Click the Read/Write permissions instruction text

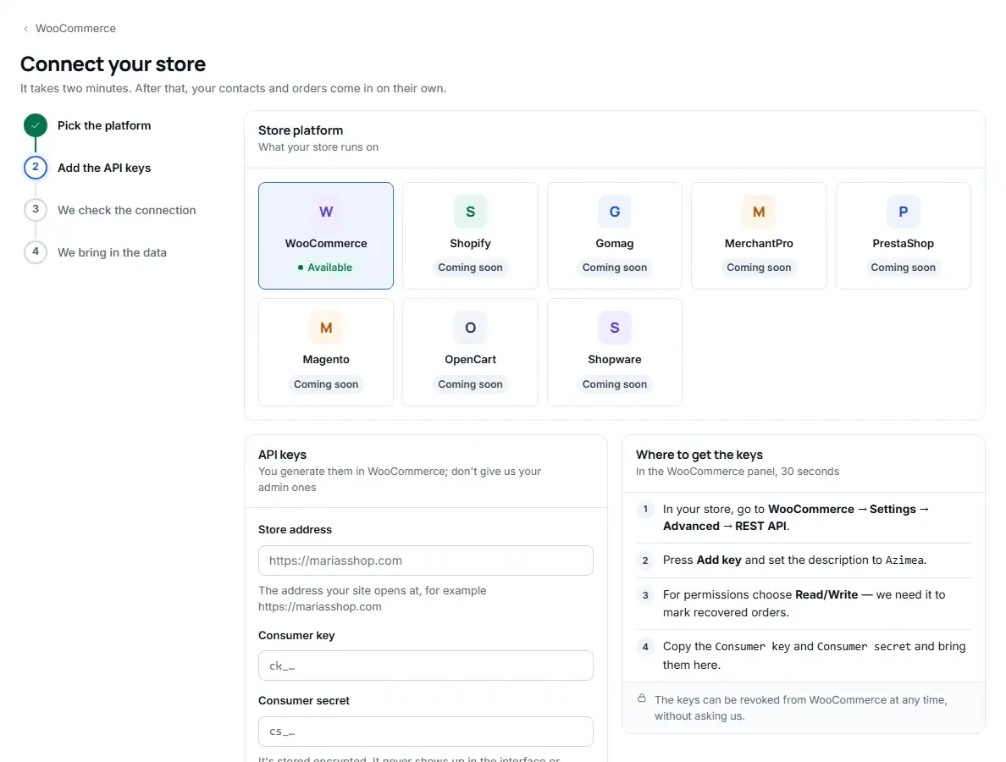[804, 604]
